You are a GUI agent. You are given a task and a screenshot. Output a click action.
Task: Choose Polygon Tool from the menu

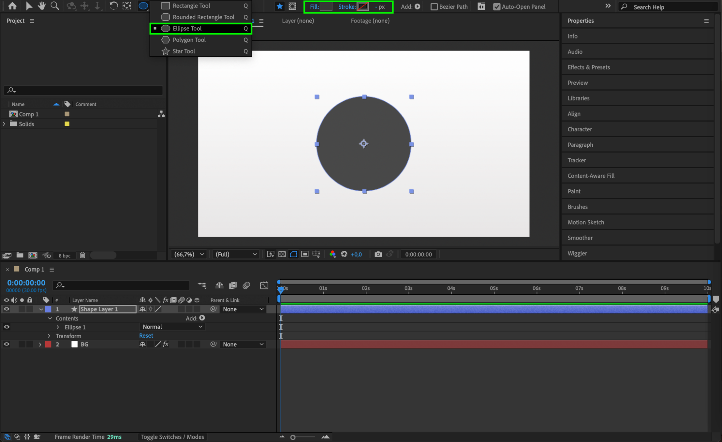pos(189,40)
